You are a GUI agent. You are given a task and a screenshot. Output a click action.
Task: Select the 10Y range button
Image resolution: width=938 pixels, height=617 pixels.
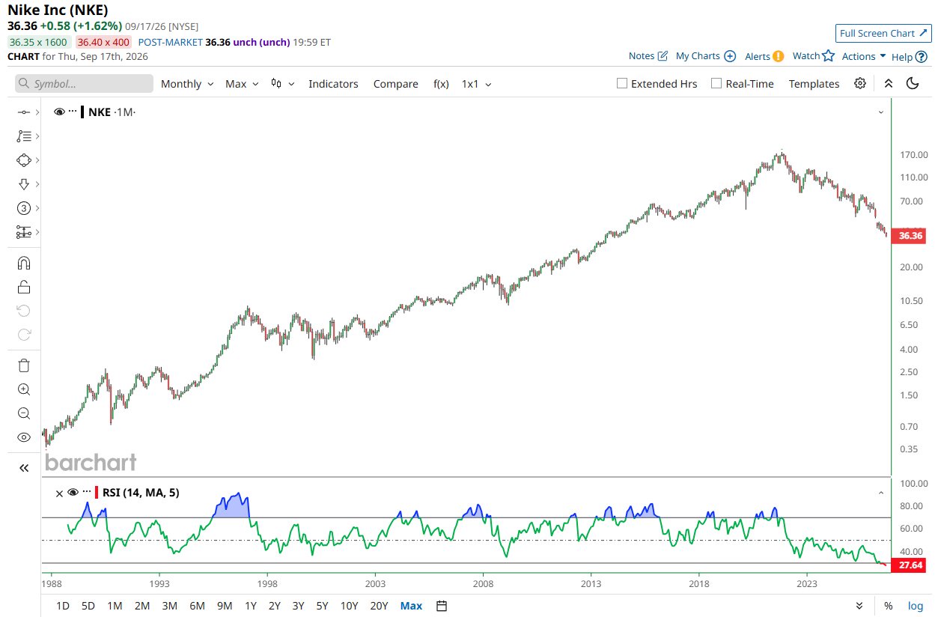[x=349, y=606]
